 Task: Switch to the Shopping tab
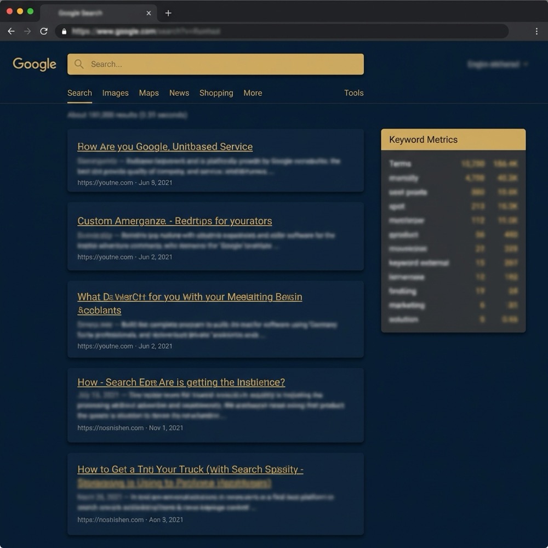[216, 93]
